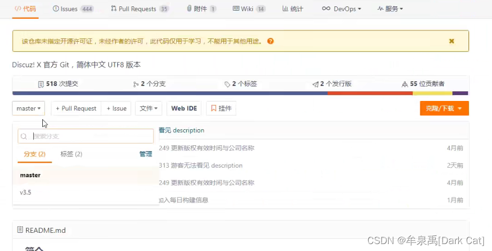Focus the 搜索分支 branch search field
Image resolution: width=492 pixels, height=251 pixels.
click(x=86, y=136)
